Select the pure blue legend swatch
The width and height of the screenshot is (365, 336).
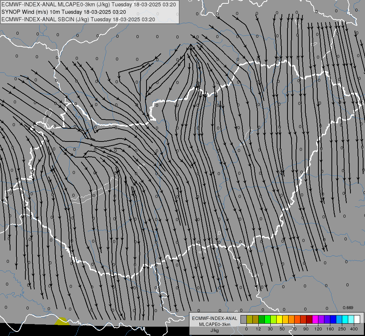coord(333,319)
